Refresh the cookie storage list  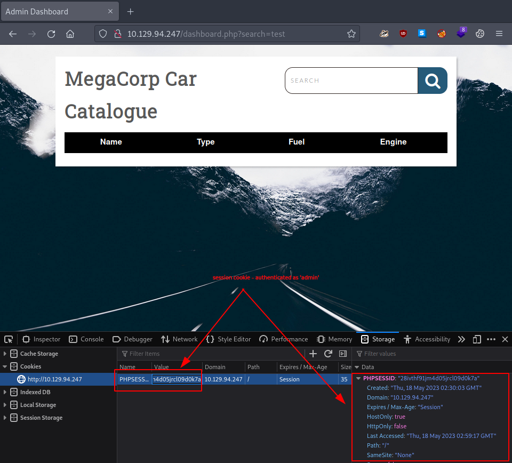click(328, 354)
